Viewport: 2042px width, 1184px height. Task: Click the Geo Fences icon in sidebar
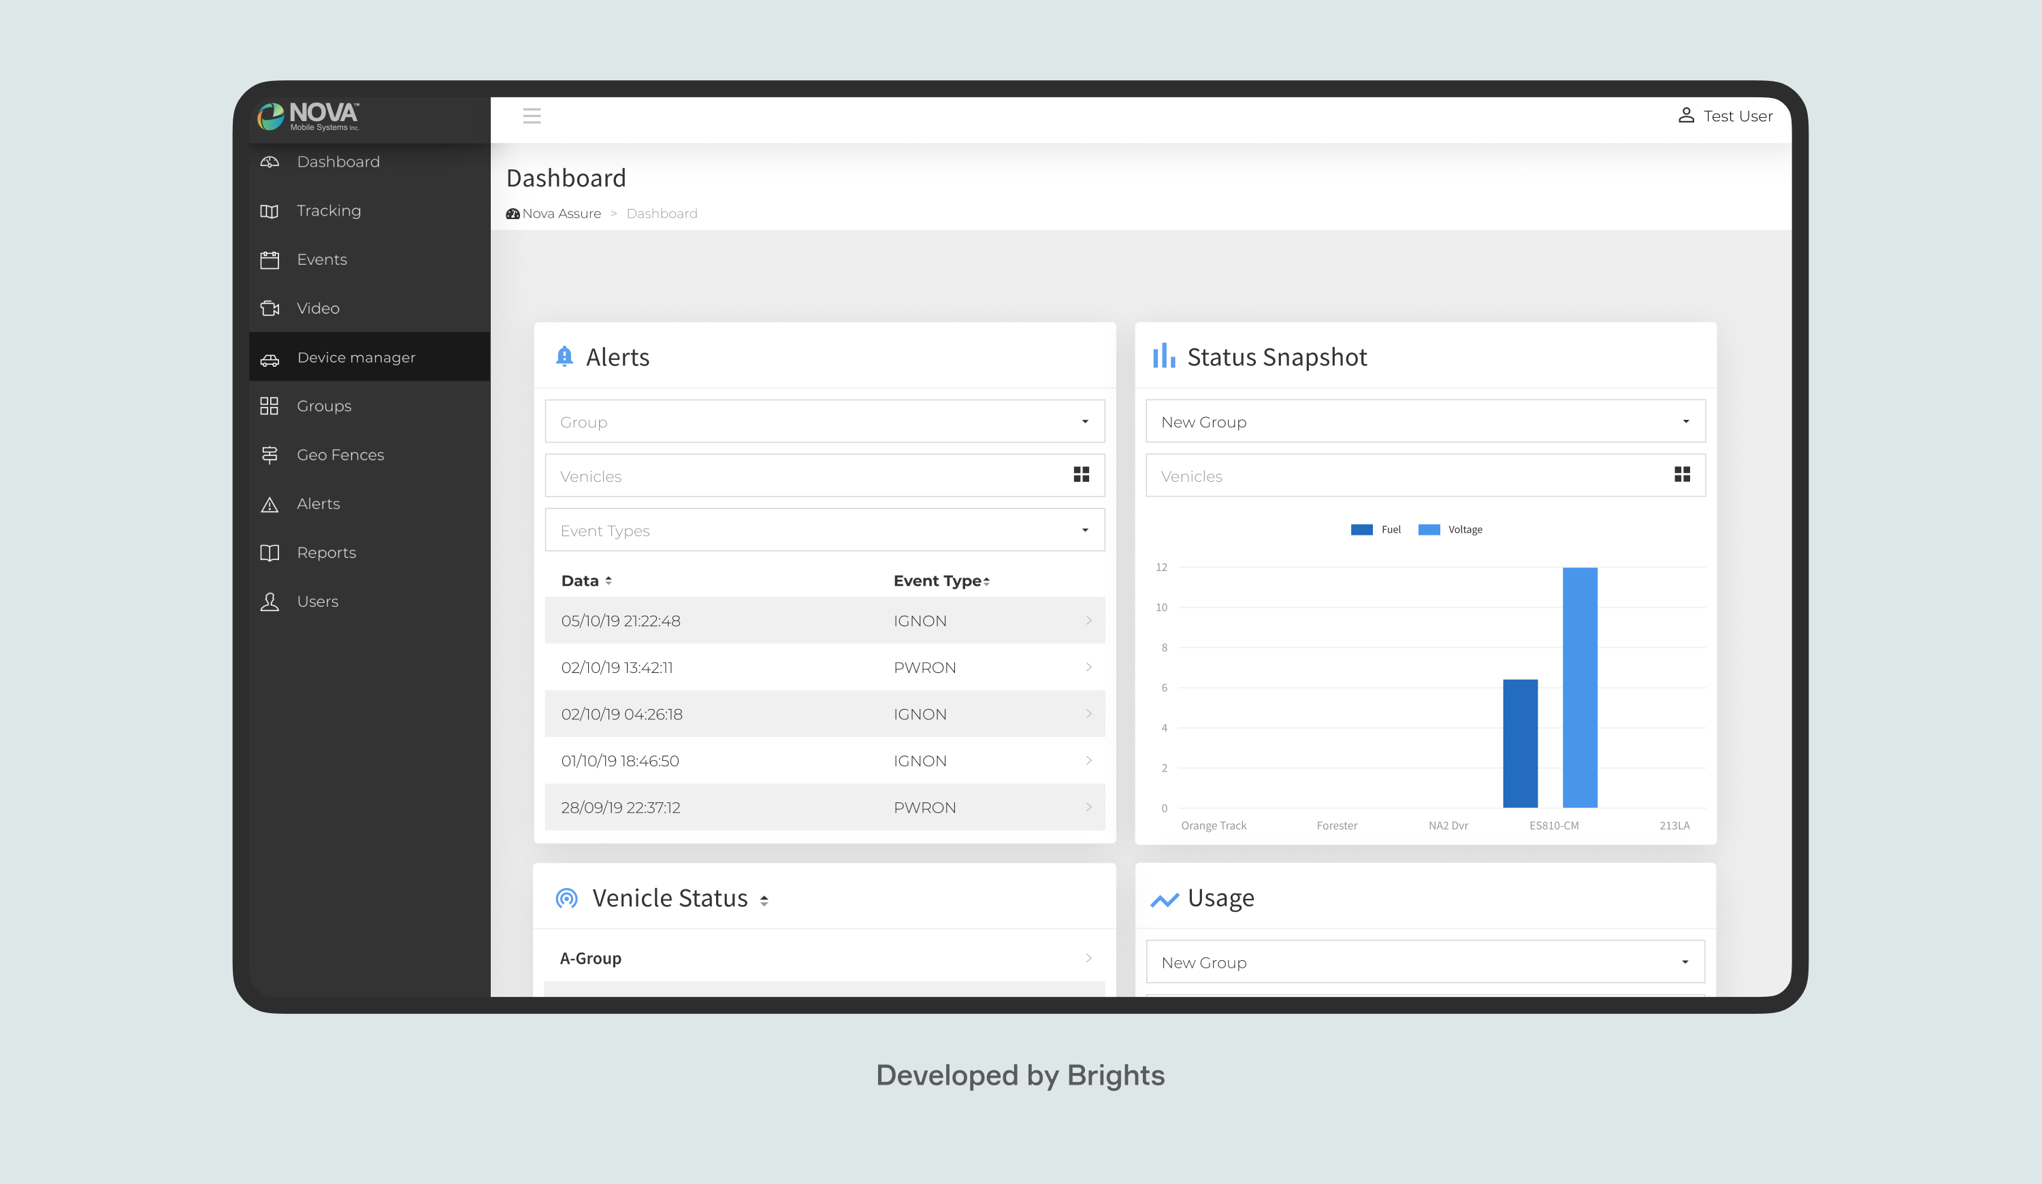point(270,455)
